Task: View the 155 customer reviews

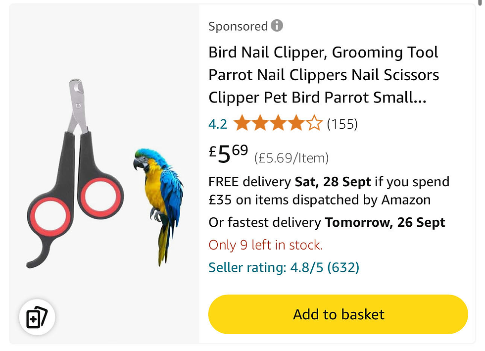Action: 342,124
